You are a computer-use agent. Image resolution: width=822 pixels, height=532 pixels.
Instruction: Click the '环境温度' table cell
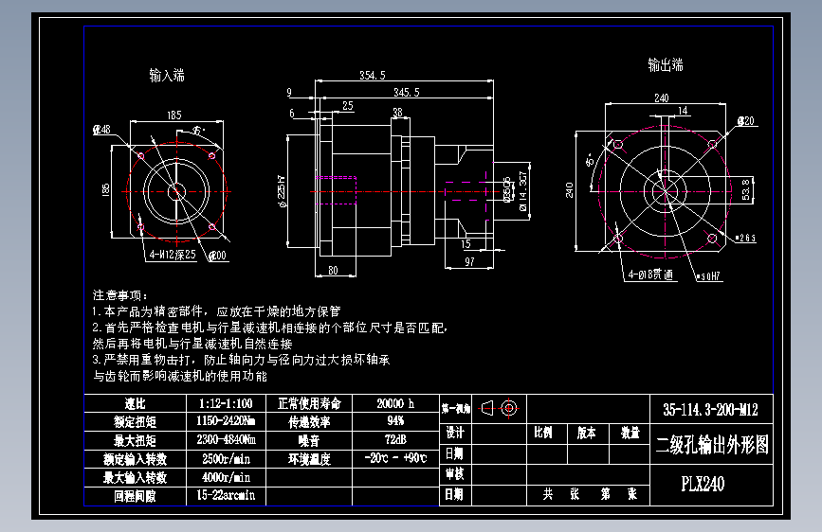309,459
